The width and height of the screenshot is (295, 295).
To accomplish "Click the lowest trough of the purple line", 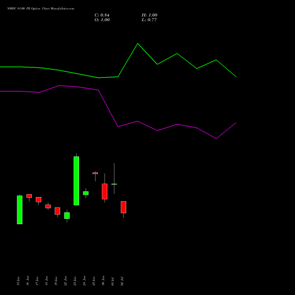I will tap(217, 139).
